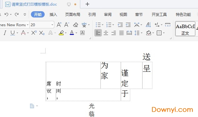Click the shading paint bucket icon
The width and height of the screenshot is (198, 117).
tap(149, 33)
